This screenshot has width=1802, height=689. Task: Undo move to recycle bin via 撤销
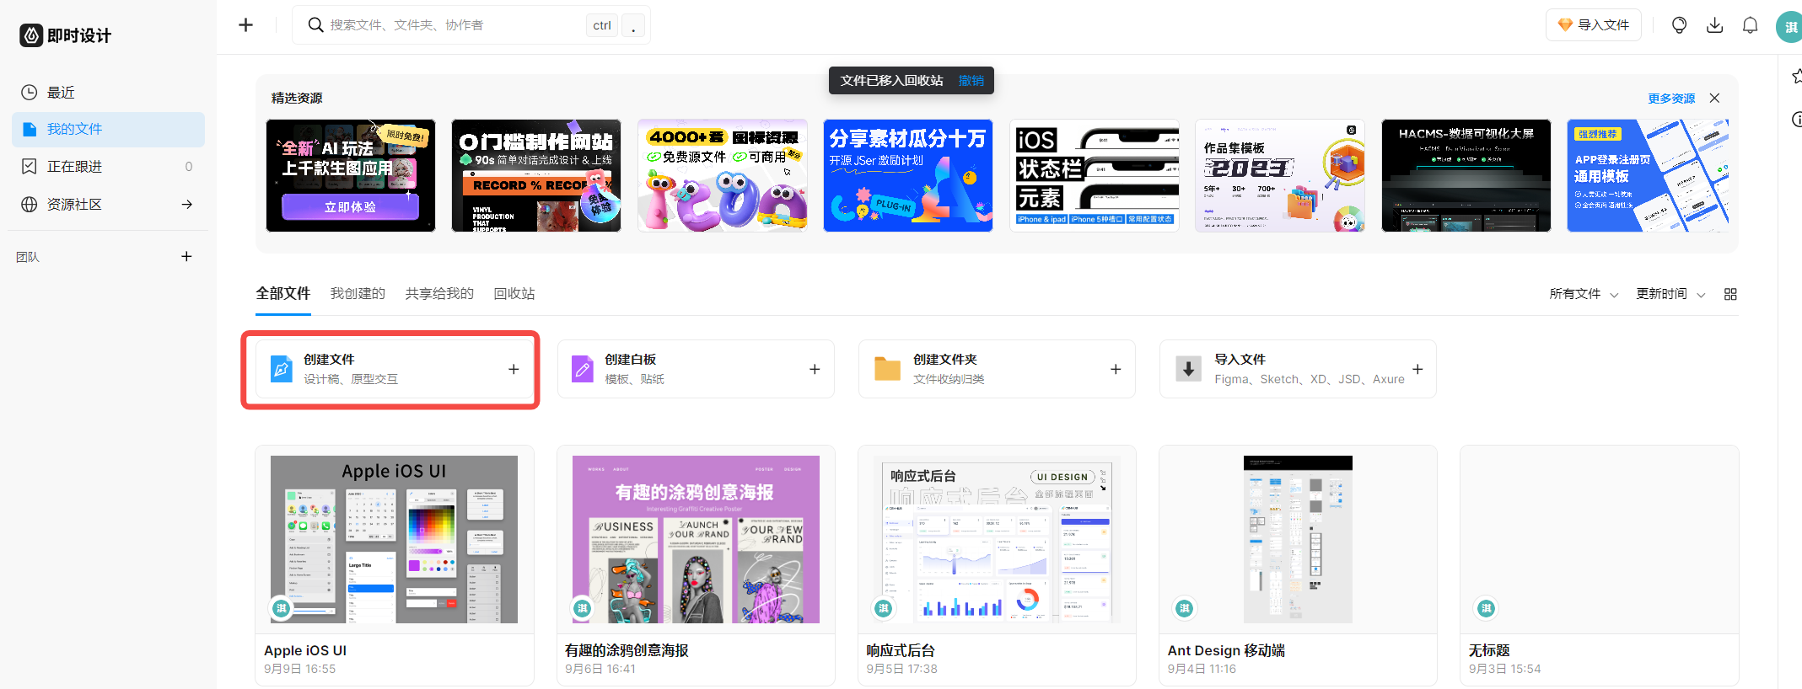(971, 81)
